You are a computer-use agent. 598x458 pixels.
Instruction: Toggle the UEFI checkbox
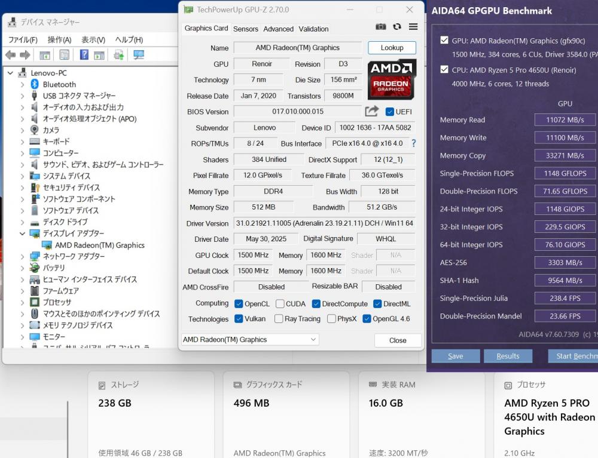pyautogui.click(x=389, y=112)
